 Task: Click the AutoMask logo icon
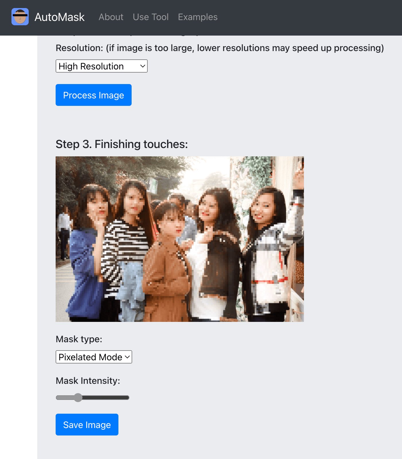(x=20, y=17)
